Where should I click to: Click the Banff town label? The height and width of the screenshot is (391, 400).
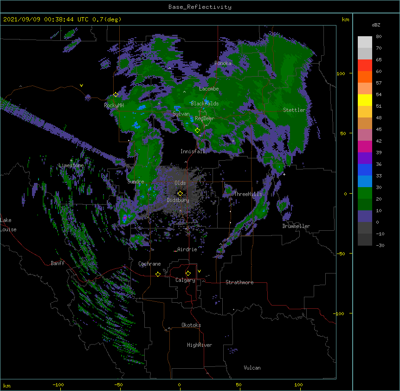58,263
